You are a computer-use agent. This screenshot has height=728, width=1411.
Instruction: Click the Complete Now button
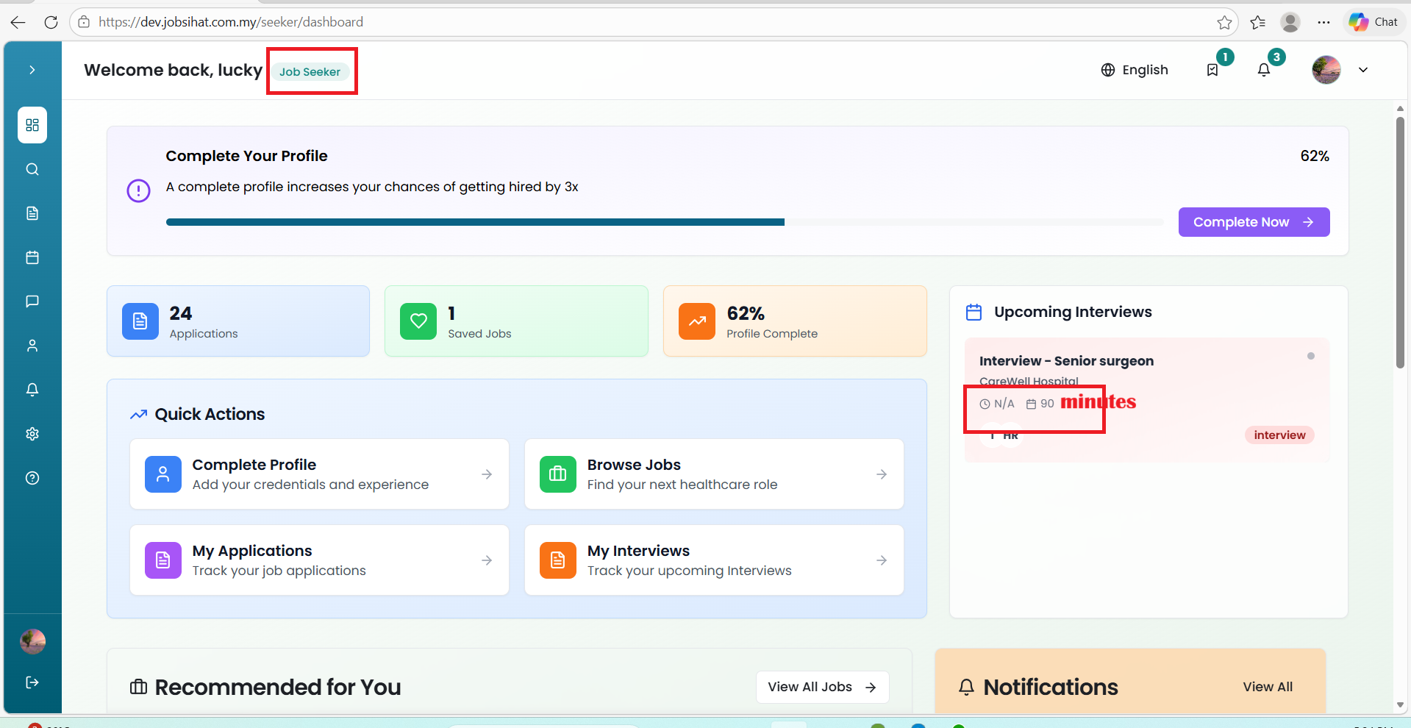click(x=1253, y=222)
